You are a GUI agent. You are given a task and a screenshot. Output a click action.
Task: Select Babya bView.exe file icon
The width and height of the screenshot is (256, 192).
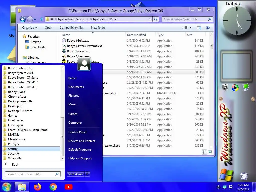tap(64, 51)
